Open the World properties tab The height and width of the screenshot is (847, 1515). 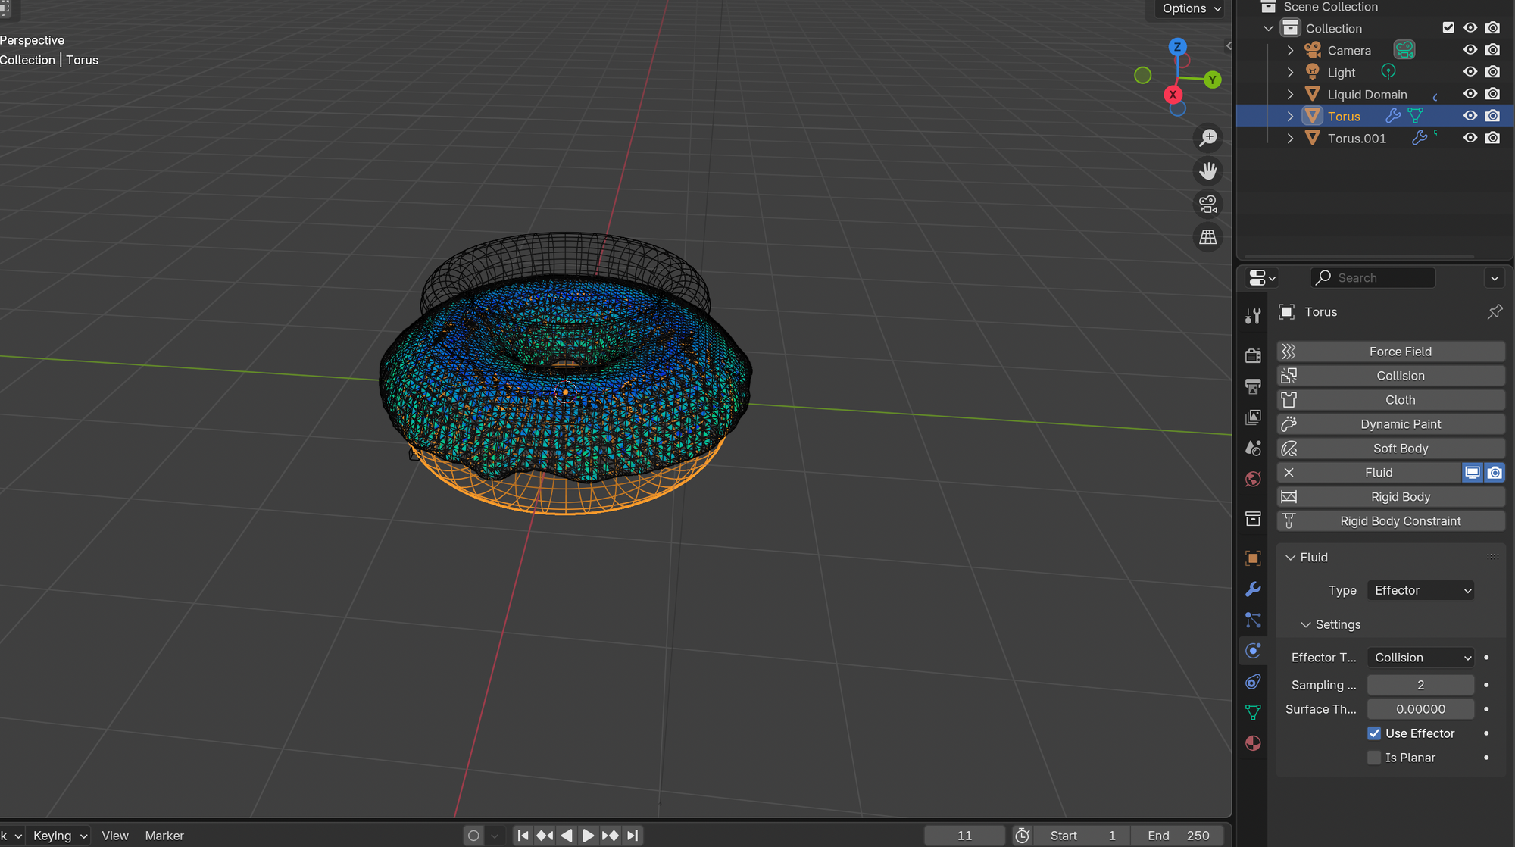(x=1253, y=480)
